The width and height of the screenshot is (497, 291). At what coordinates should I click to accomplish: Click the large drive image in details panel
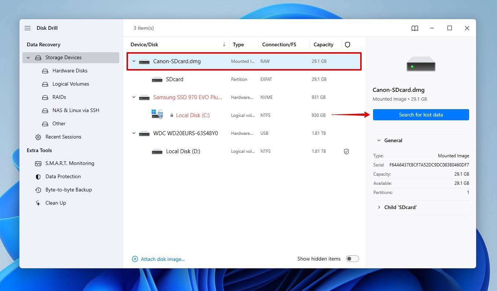(x=421, y=64)
